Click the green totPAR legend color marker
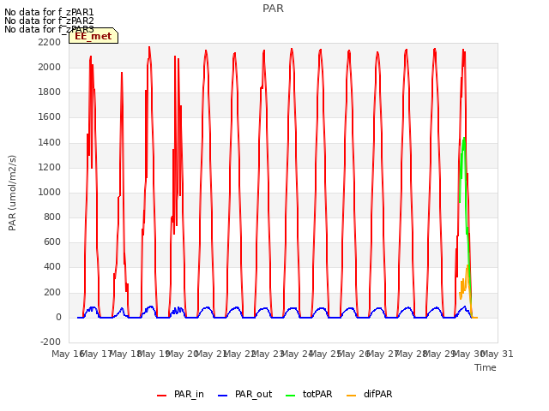The width and height of the screenshot is (549, 411). [x=291, y=396]
